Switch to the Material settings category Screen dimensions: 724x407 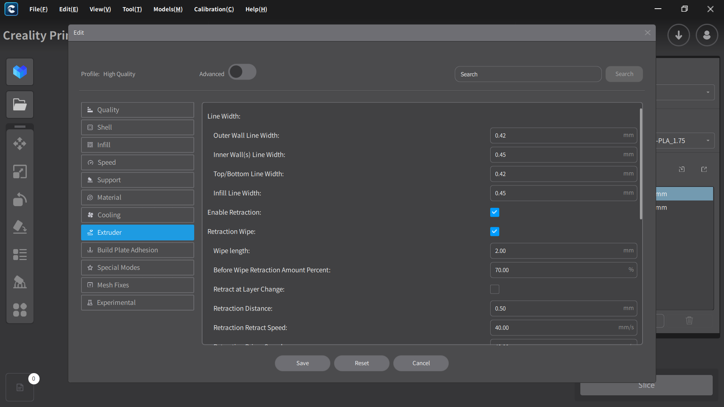[x=138, y=197]
